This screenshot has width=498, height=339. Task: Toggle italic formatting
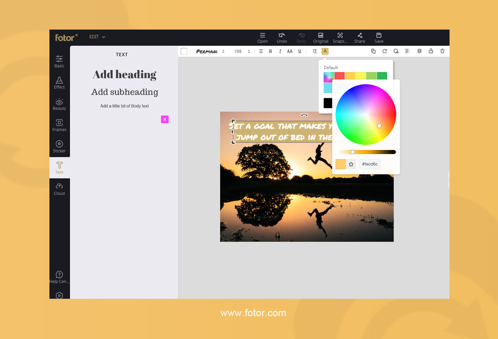(x=280, y=51)
